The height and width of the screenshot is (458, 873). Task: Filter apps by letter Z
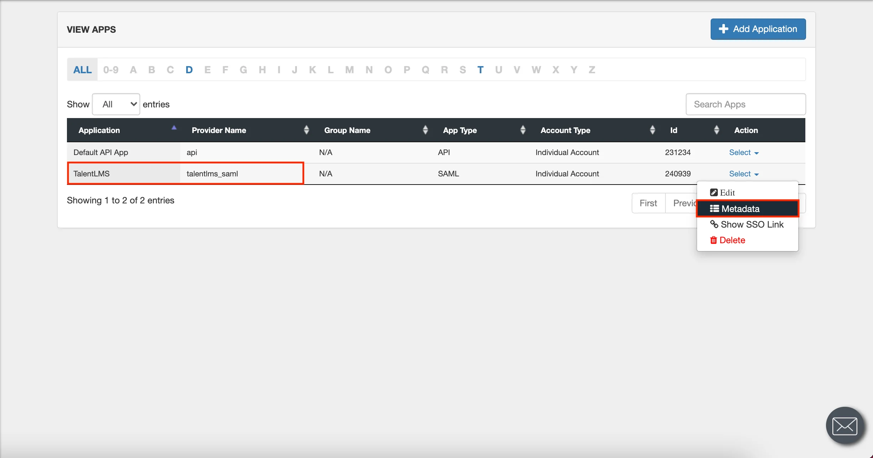coord(592,70)
